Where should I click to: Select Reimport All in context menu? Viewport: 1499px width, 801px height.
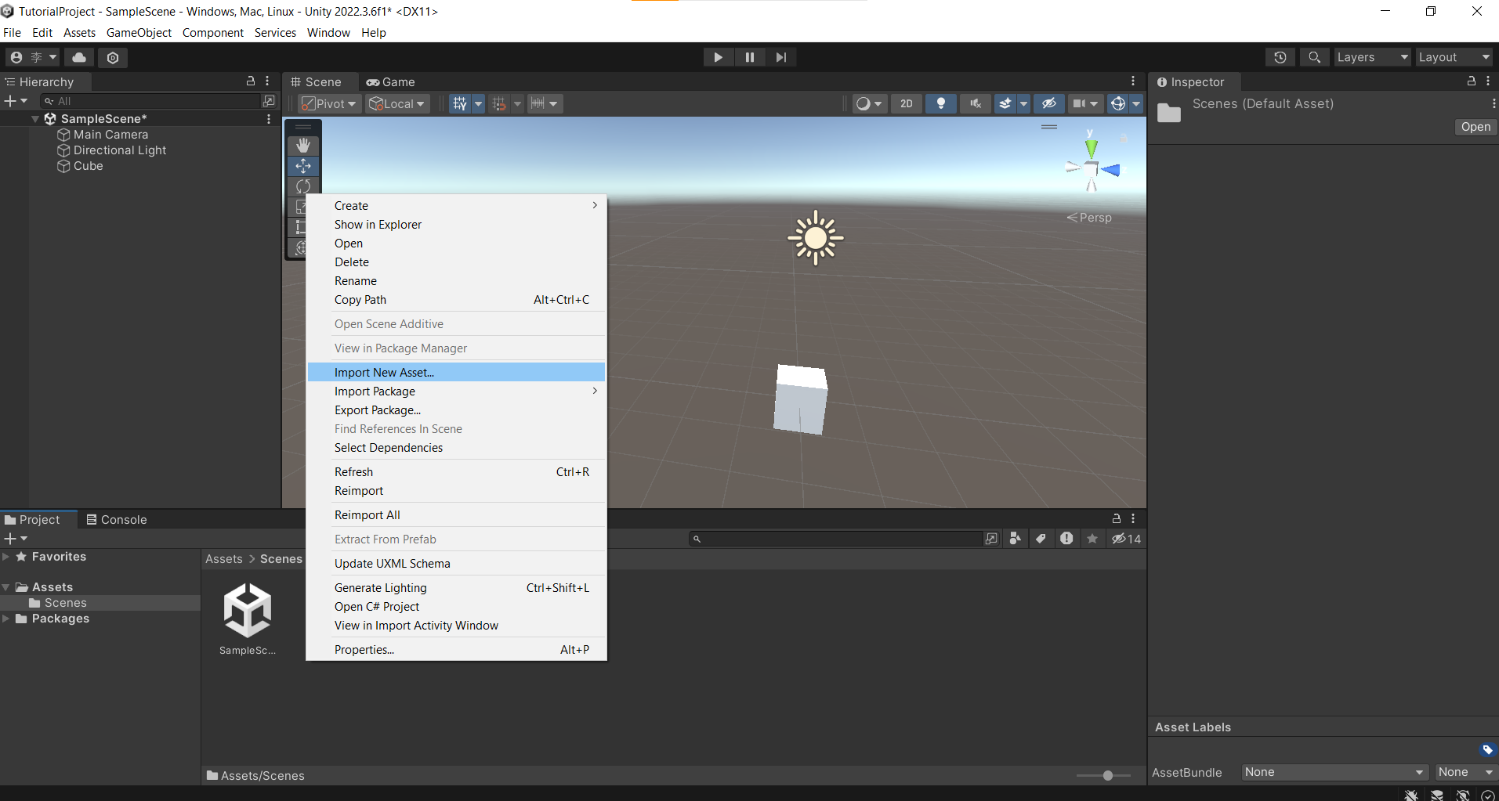click(x=456, y=515)
